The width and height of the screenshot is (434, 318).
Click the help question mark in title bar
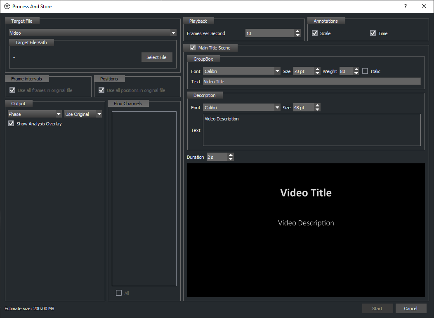point(405,6)
